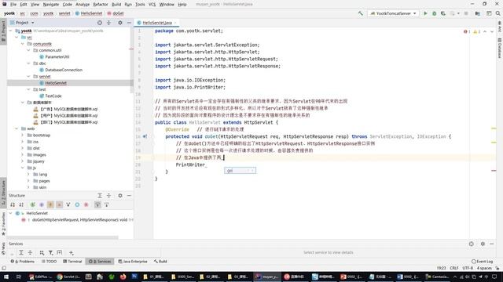
Task: Click the Services globe icon at right
Action: [x=472, y=244]
